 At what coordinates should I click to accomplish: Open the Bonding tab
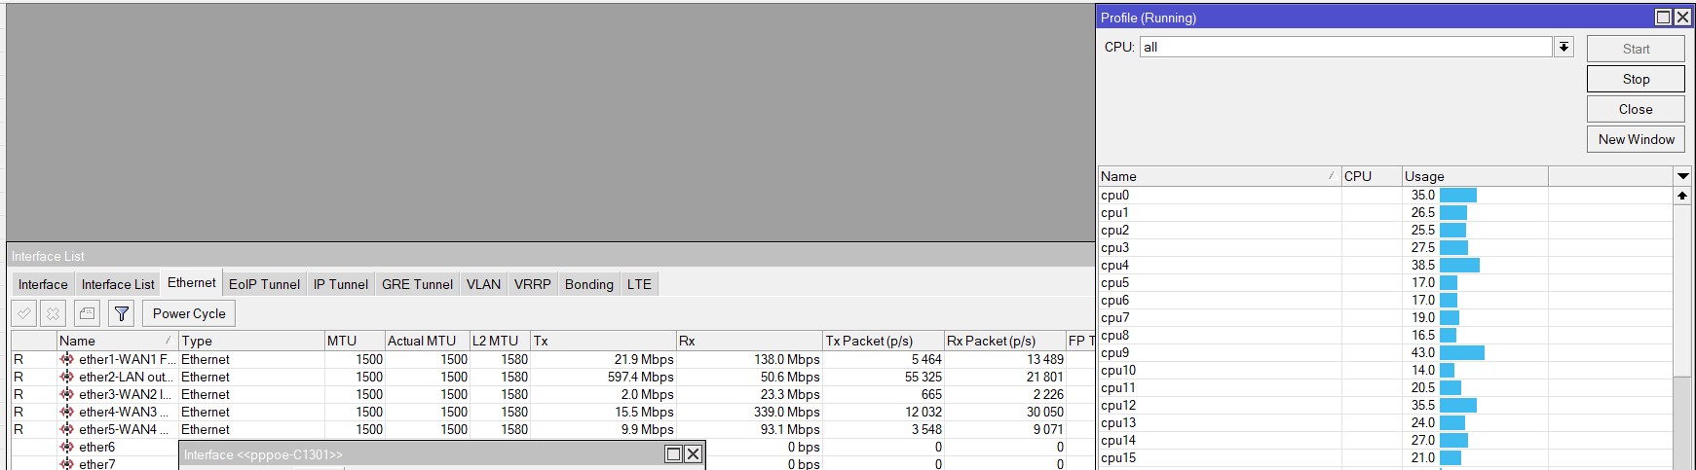[589, 284]
